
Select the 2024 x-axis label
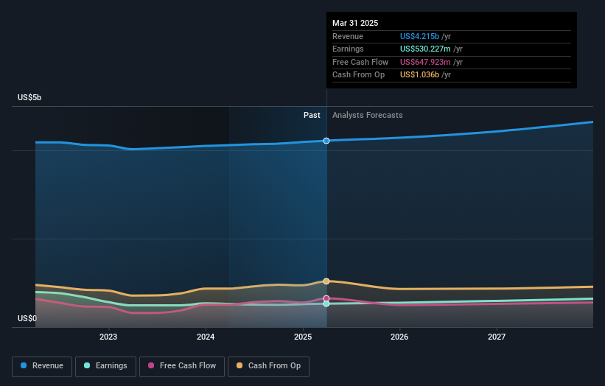206,337
